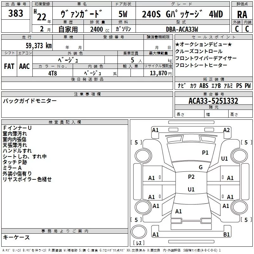This screenshot has height=254, width=254.
Task: Select the A2 mark on front bumper
Action: pos(226,130)
